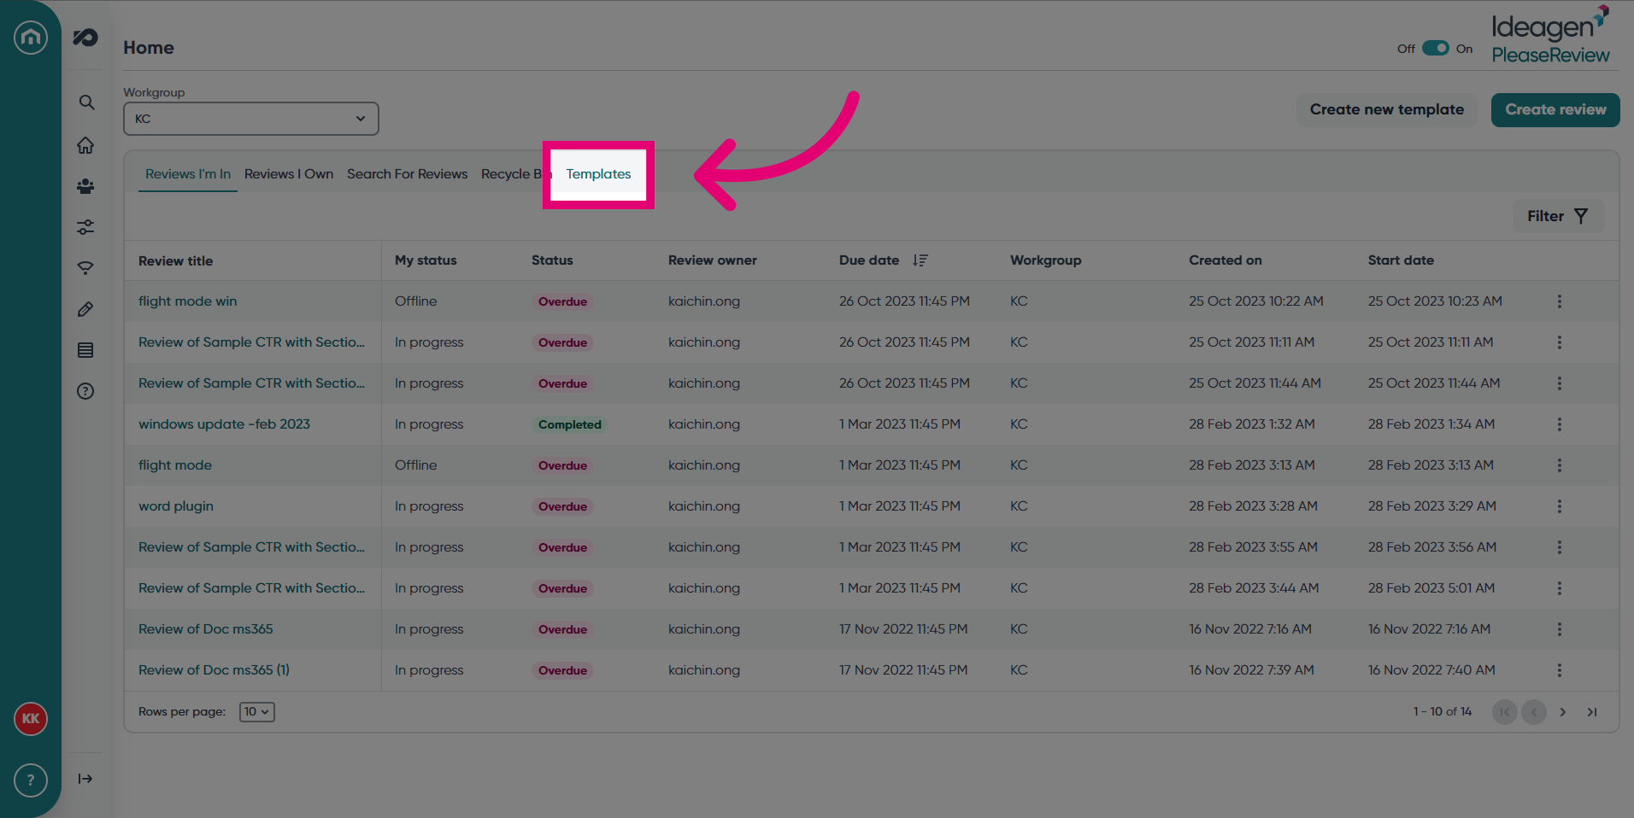Click the Workgroup column header
Image resolution: width=1634 pixels, height=818 pixels.
click(1046, 260)
